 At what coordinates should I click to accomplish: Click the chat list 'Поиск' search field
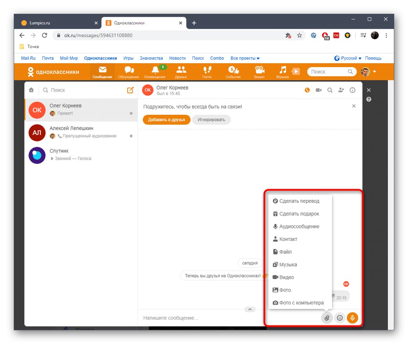[x=83, y=90]
